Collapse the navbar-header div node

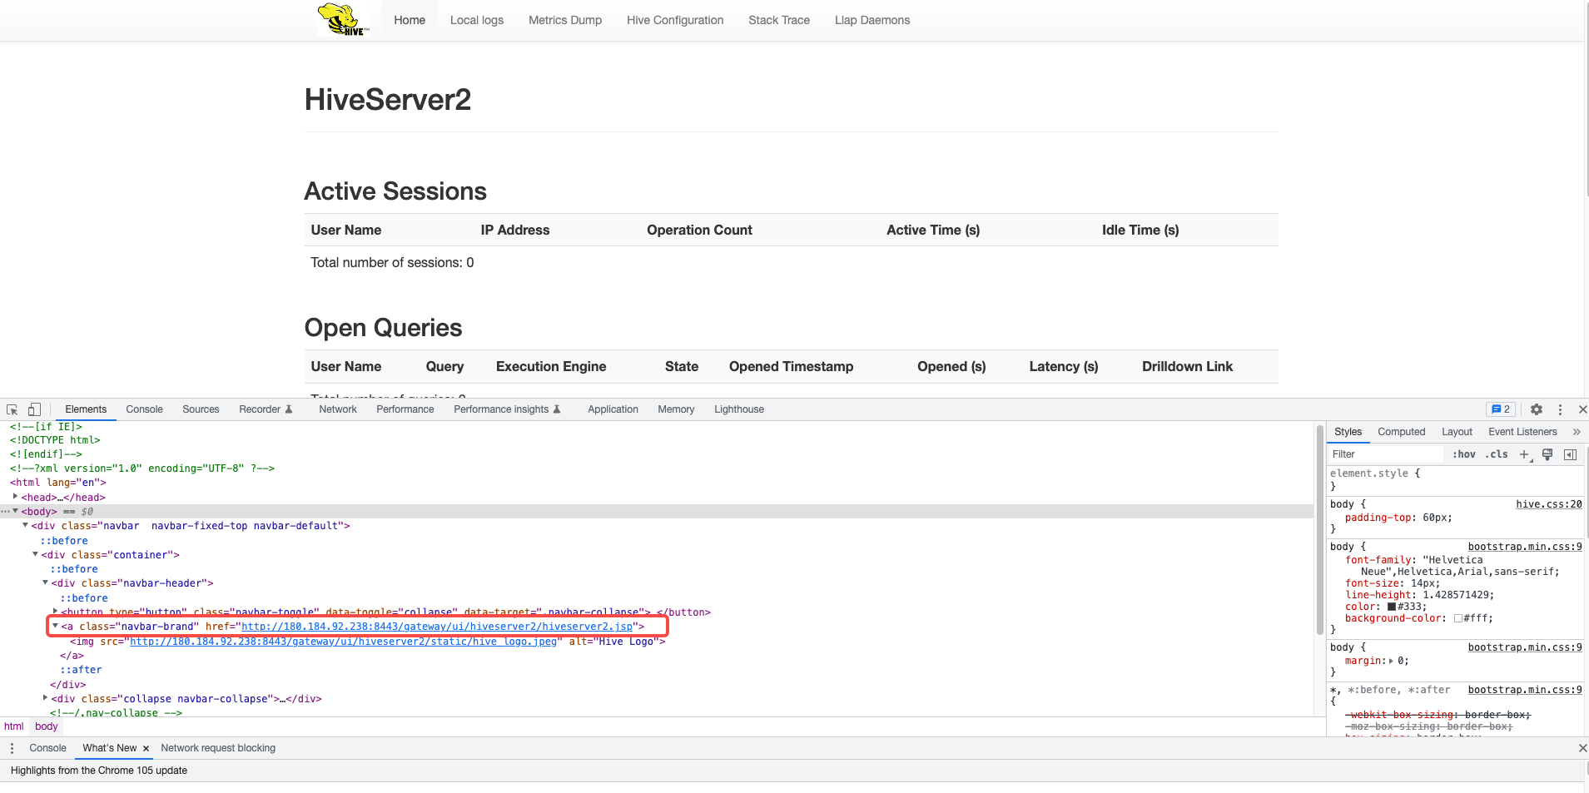click(45, 582)
